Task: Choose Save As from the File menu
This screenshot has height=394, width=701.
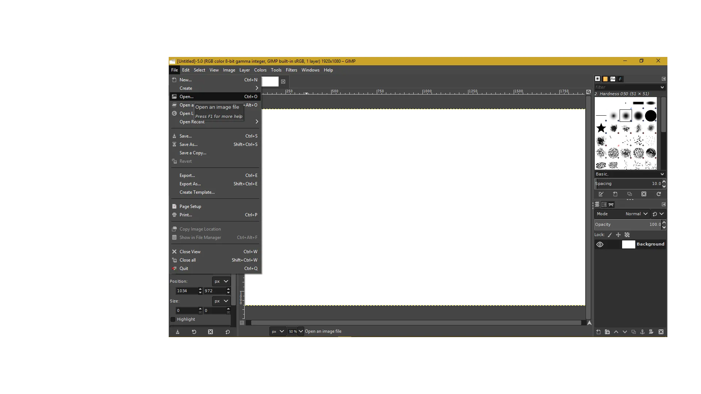Action: pos(188,144)
